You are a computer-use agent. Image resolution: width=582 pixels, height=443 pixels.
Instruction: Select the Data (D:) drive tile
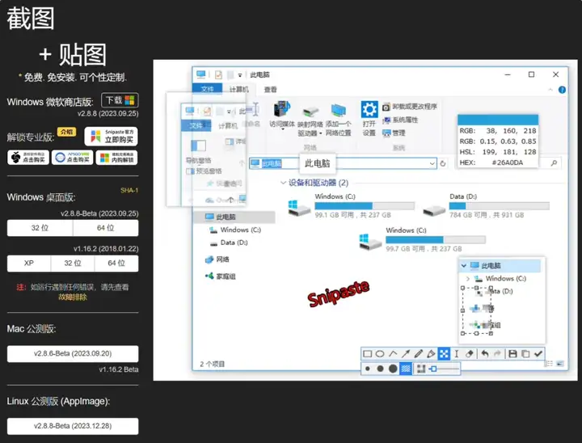click(487, 205)
